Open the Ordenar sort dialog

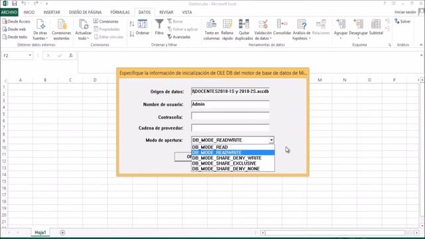tap(143, 27)
